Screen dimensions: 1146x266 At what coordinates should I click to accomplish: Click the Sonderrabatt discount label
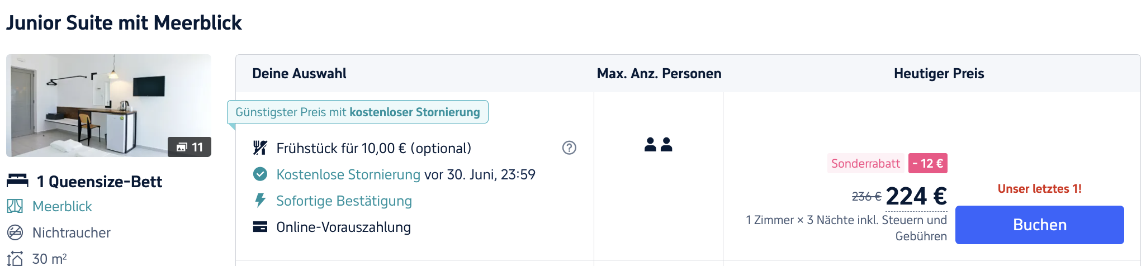point(865,163)
